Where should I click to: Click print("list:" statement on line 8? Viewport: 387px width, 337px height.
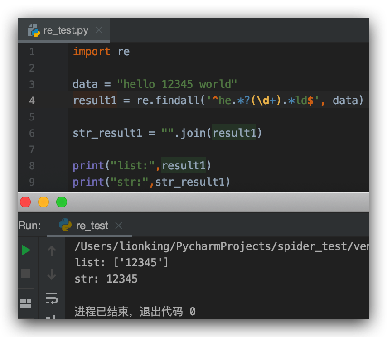(142, 165)
